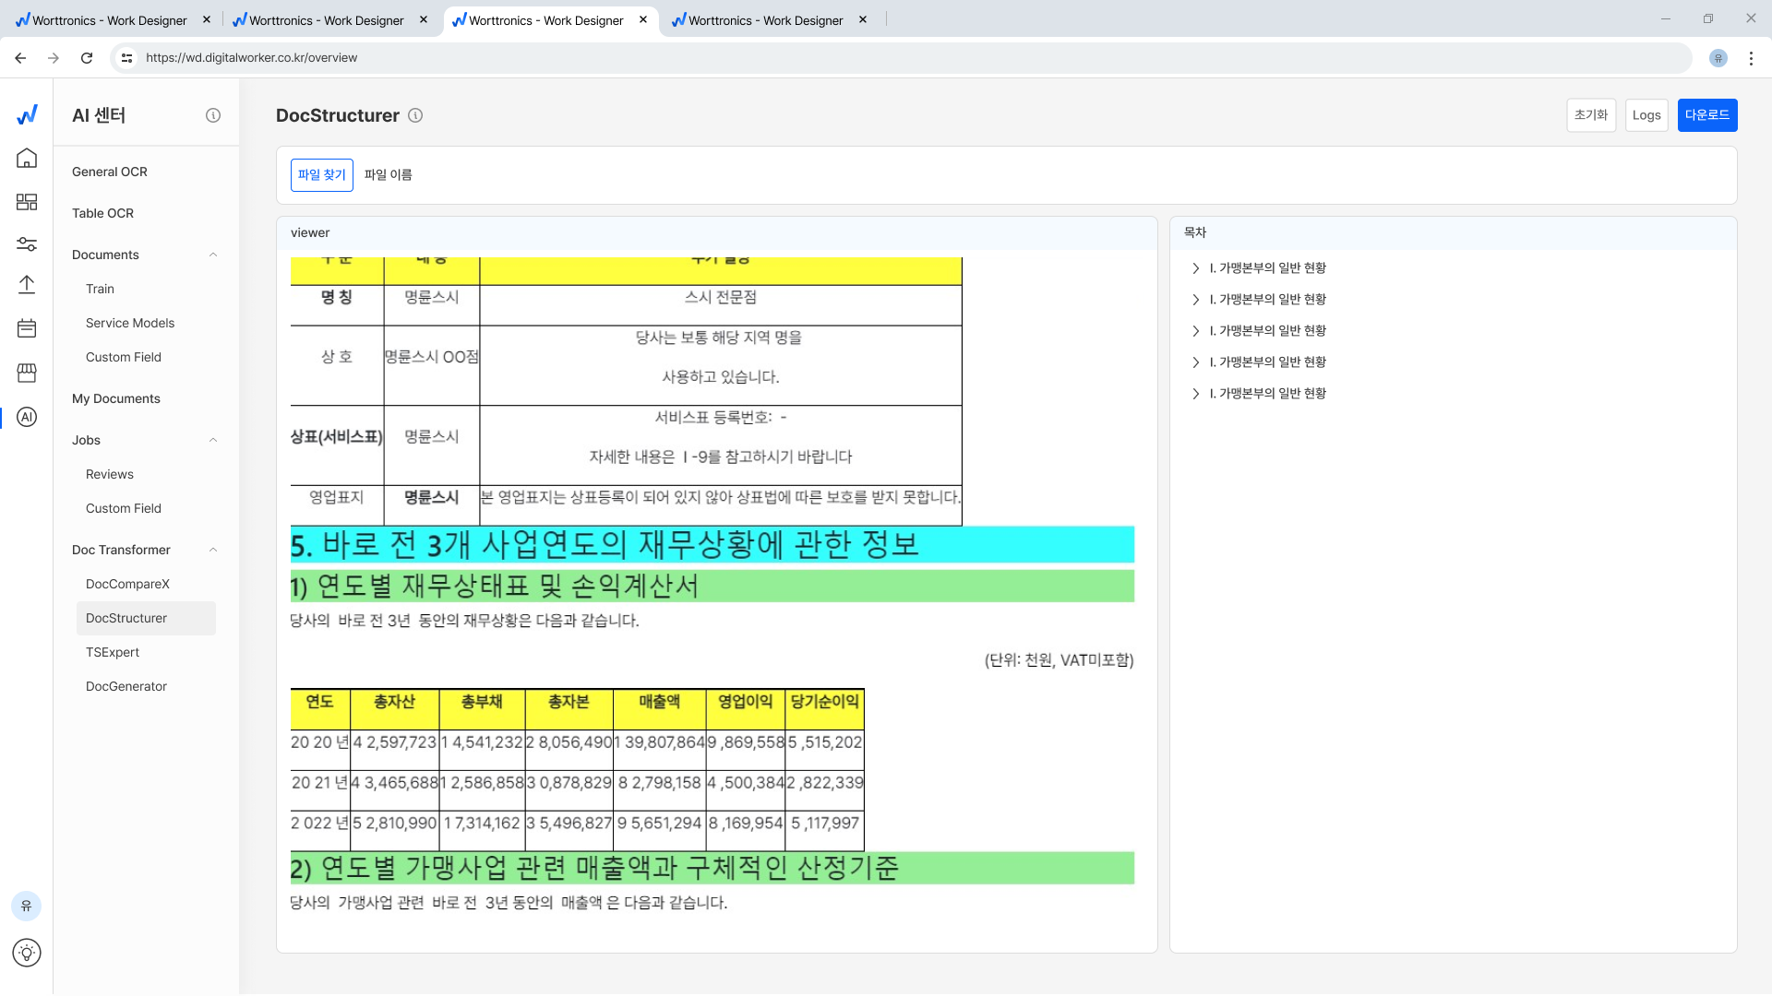Click the browser address bar URL
1772x996 pixels.
pyautogui.click(x=251, y=57)
